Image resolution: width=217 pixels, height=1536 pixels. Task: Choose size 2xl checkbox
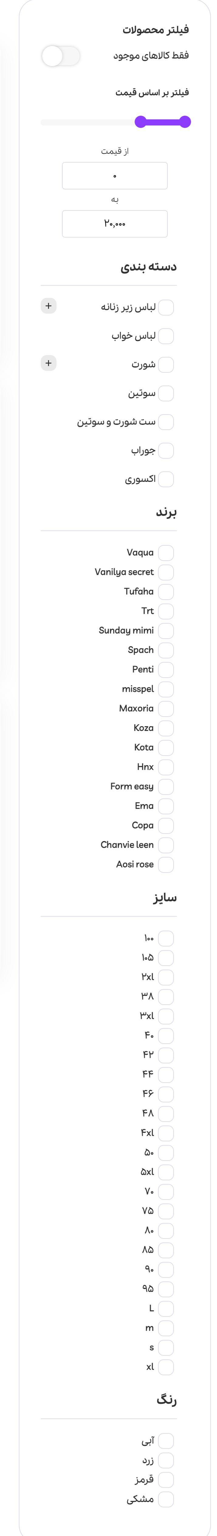pyautogui.click(x=166, y=977)
